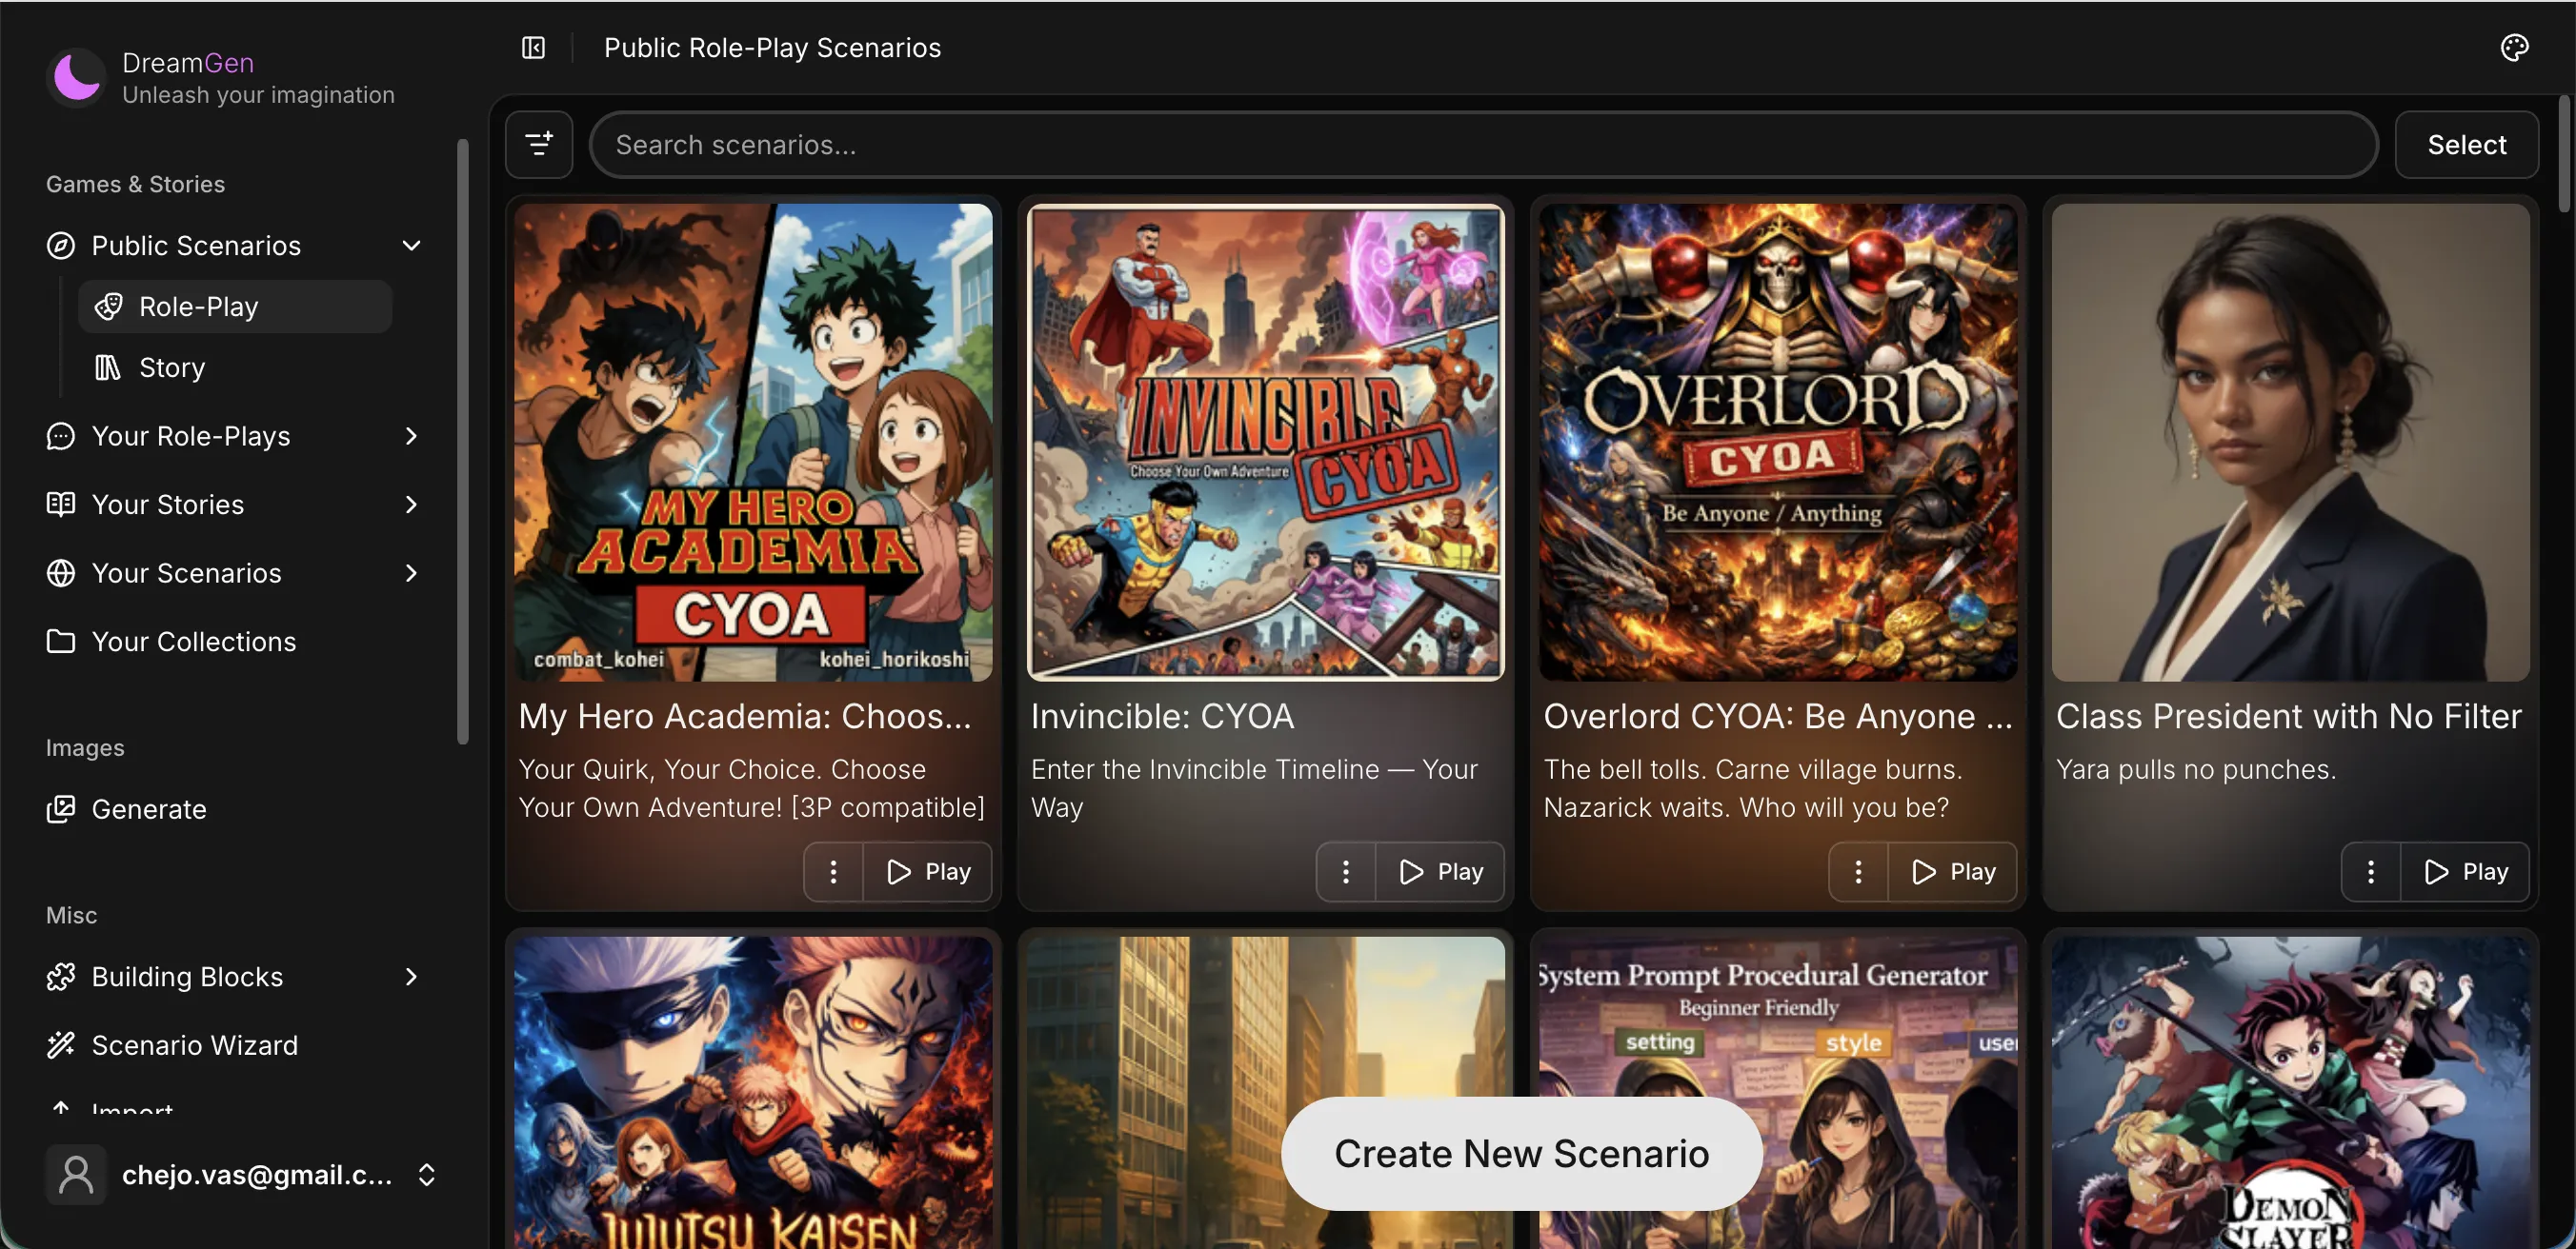
Task: Play the Invincible: CYOA scenario
Action: [1441, 872]
